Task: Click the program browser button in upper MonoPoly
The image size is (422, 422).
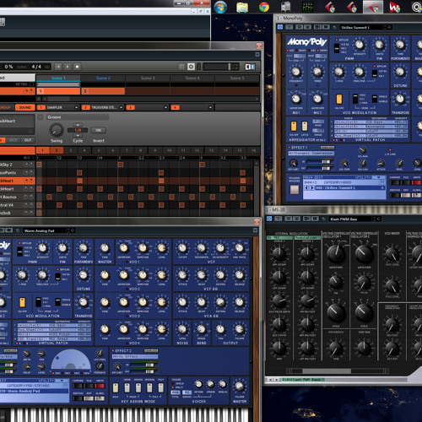Action: tap(295, 189)
